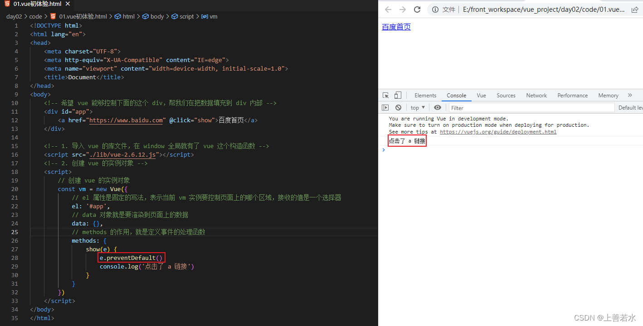Open the Vue devtools tab
Viewport: 643px width, 326px height.
(x=481, y=96)
